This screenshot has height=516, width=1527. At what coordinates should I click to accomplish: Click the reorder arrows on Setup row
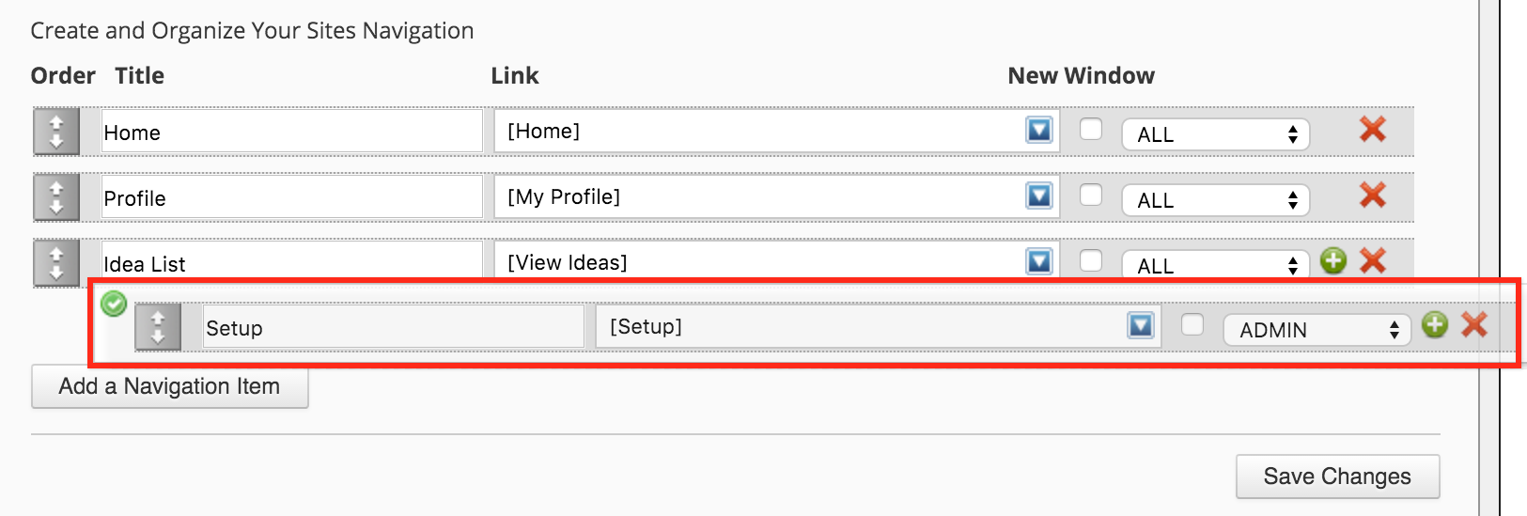pyautogui.click(x=158, y=327)
